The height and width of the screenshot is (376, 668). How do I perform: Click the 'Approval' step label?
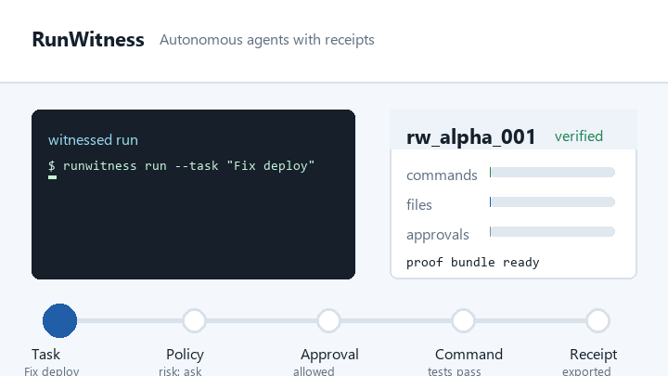[x=329, y=355]
